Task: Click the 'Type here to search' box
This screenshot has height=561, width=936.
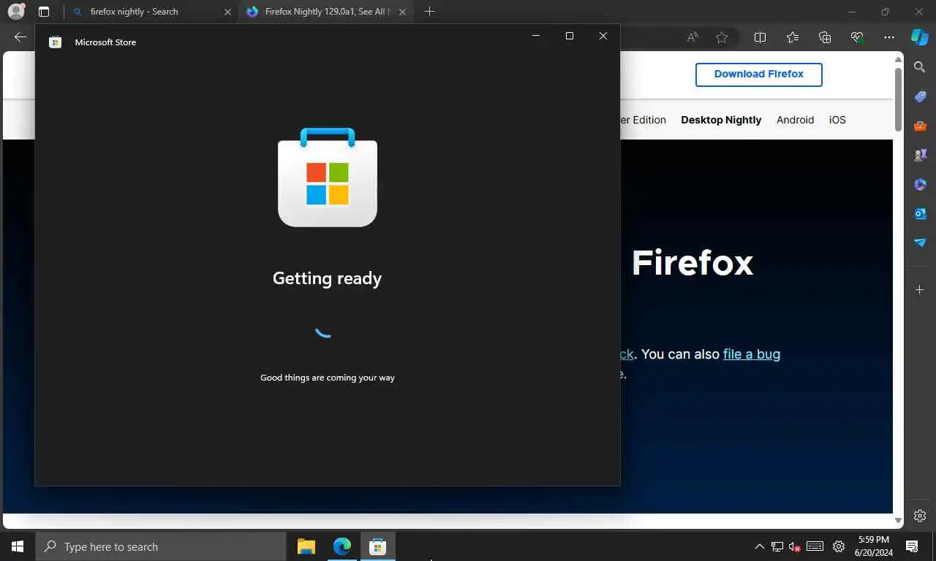Action: [x=161, y=546]
